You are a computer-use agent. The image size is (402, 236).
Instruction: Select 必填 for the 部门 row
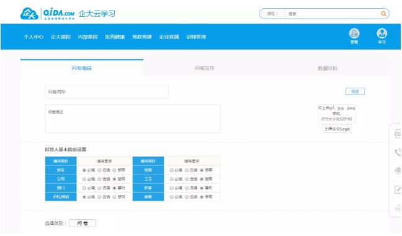click(84, 188)
